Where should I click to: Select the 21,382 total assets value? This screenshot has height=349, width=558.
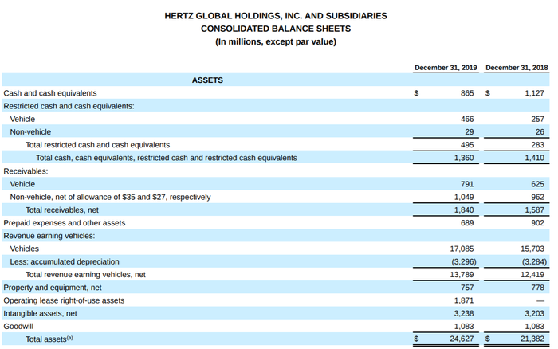532,339
